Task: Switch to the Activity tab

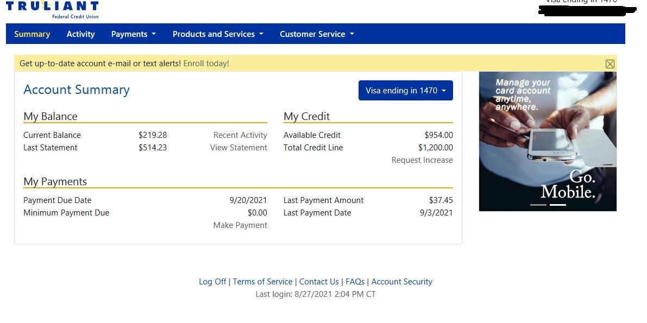Action: pos(80,34)
